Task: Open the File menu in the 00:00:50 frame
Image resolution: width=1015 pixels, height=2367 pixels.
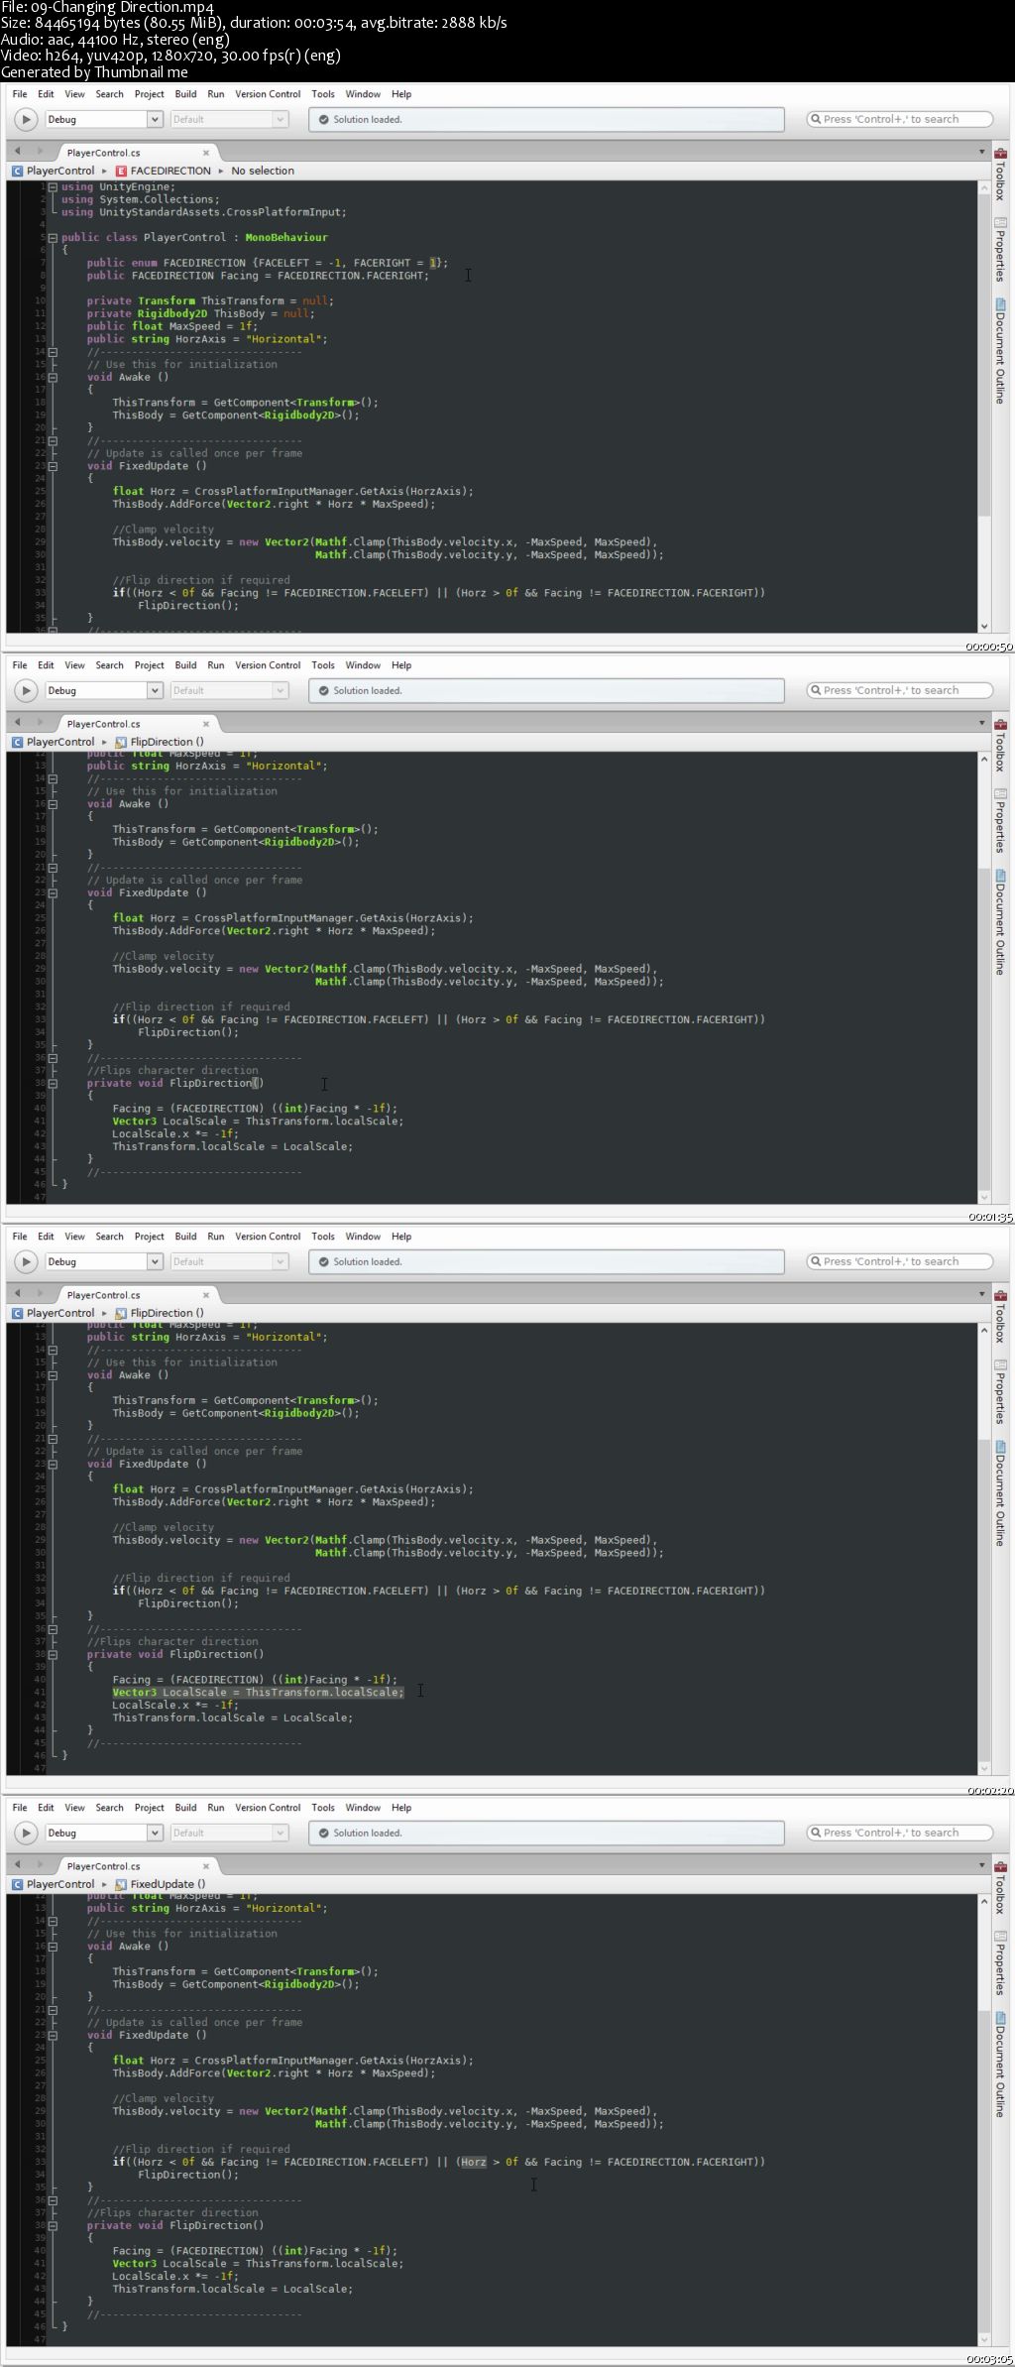Action: [20, 94]
